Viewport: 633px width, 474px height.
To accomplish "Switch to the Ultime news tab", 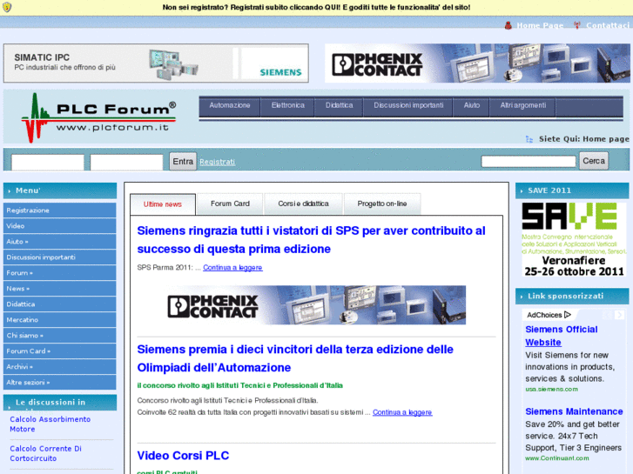I will pos(163,204).
